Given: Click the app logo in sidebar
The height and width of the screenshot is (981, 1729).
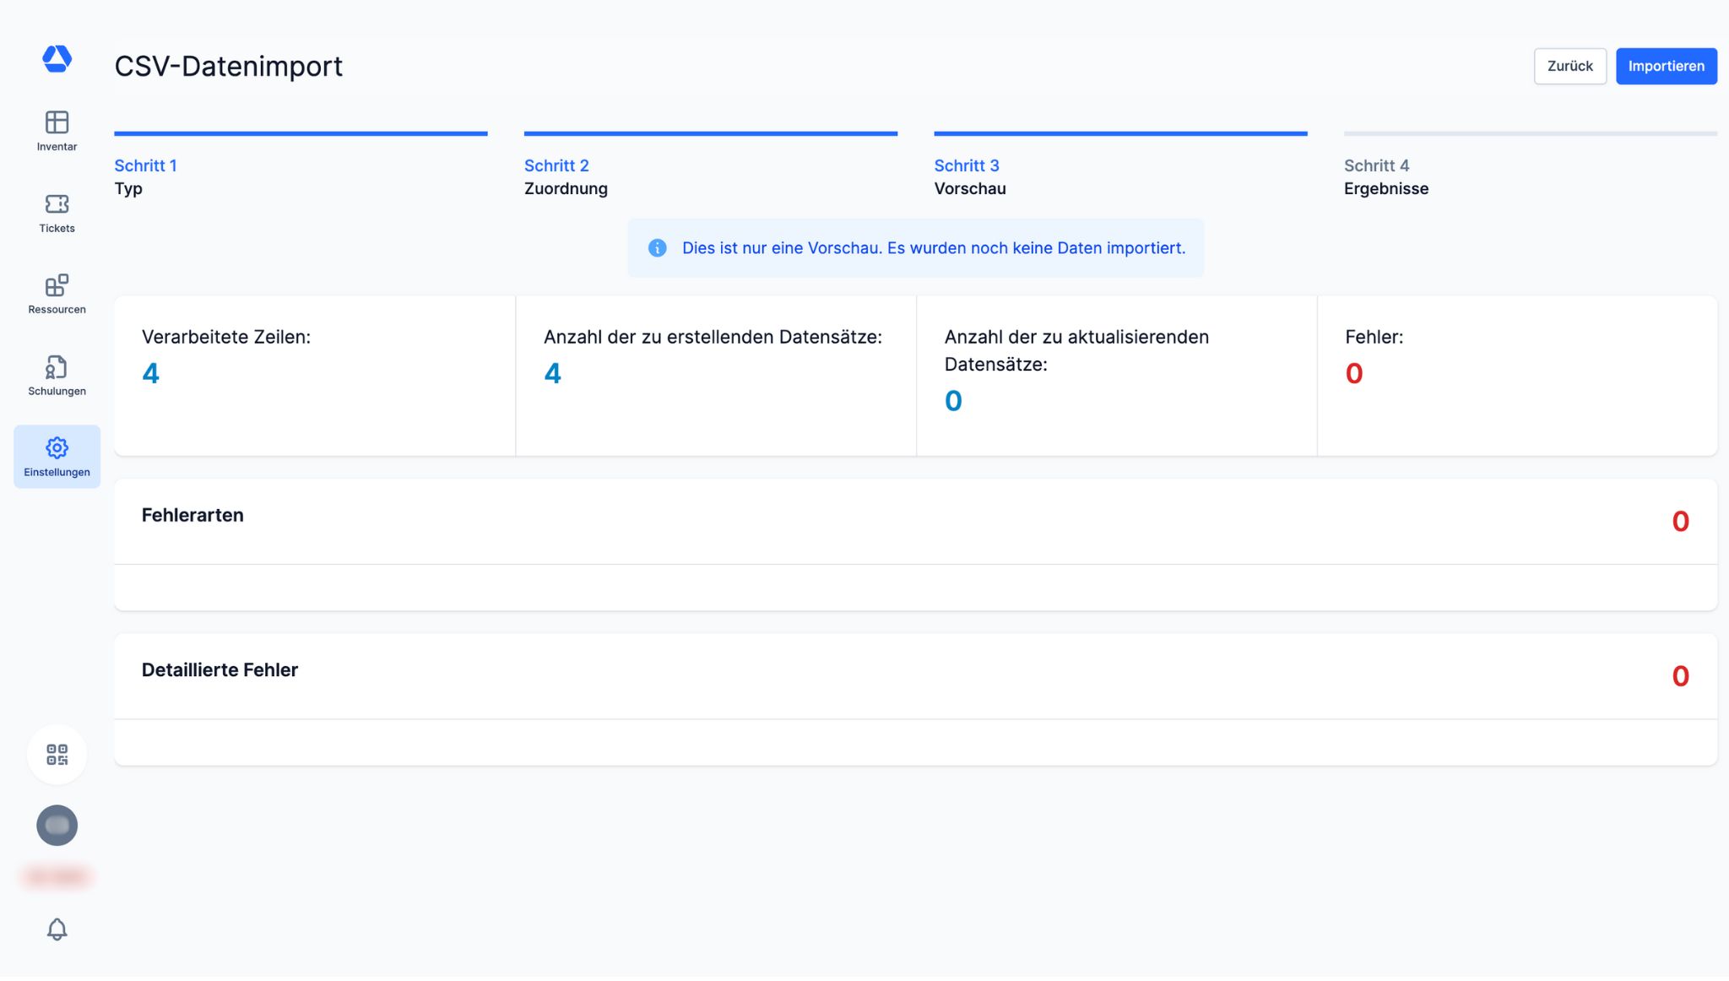Looking at the screenshot, I should pos(57,59).
